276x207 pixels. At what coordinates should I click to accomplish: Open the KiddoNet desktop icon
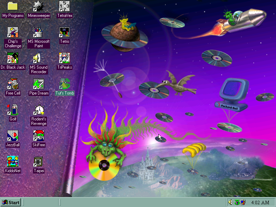click(13, 161)
